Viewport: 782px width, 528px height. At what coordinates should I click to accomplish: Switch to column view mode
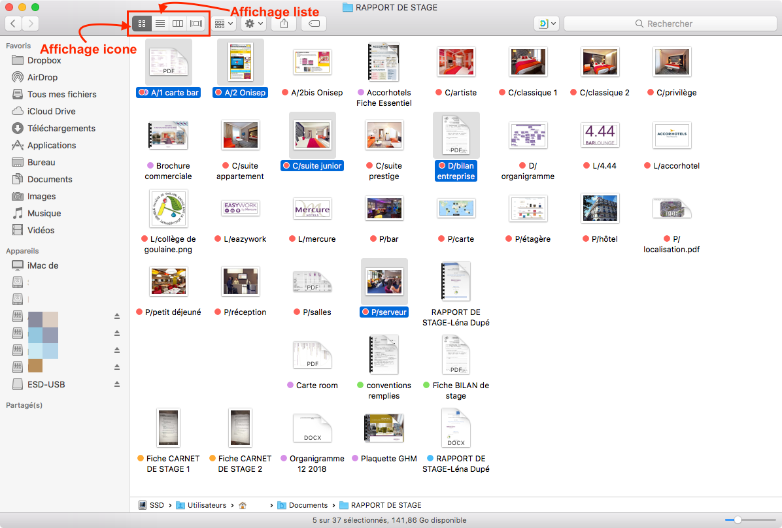(178, 24)
